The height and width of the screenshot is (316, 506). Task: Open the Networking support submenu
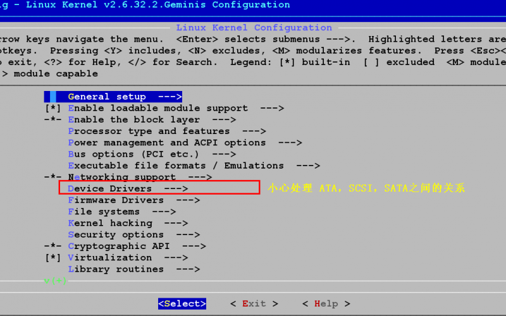click(140, 178)
